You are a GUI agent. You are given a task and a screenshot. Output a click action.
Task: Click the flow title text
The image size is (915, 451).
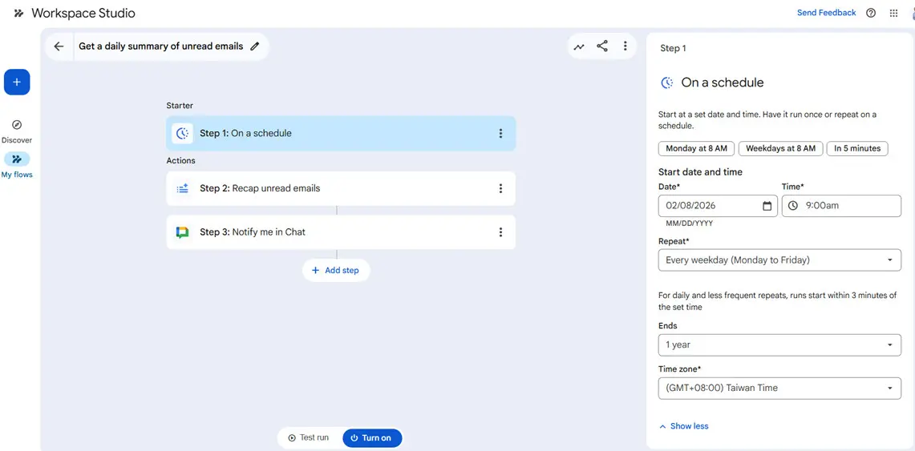(161, 46)
